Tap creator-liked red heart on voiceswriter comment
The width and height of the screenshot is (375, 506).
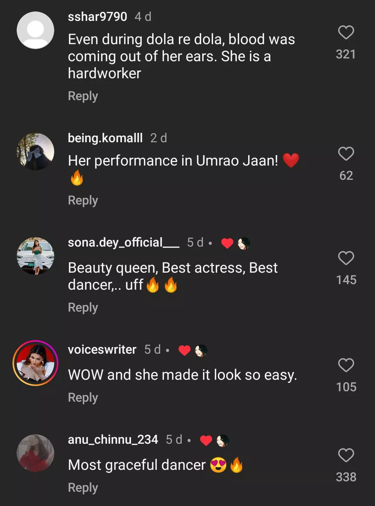click(x=184, y=351)
